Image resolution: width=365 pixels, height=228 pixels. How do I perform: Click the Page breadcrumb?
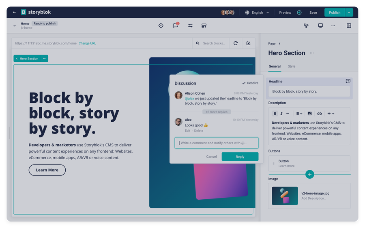tap(272, 44)
